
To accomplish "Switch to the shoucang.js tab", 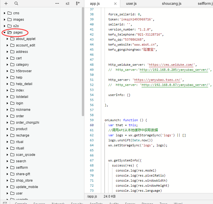I will tap(172, 4).
